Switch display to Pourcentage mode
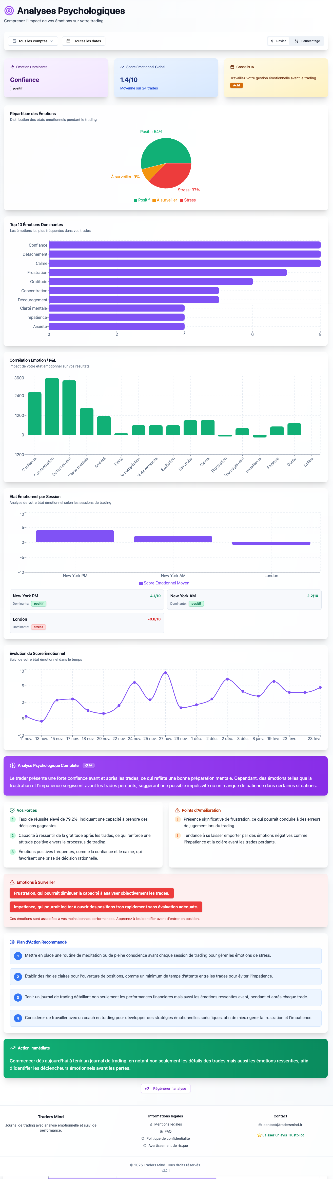This screenshot has height=1179, width=333. coord(307,41)
